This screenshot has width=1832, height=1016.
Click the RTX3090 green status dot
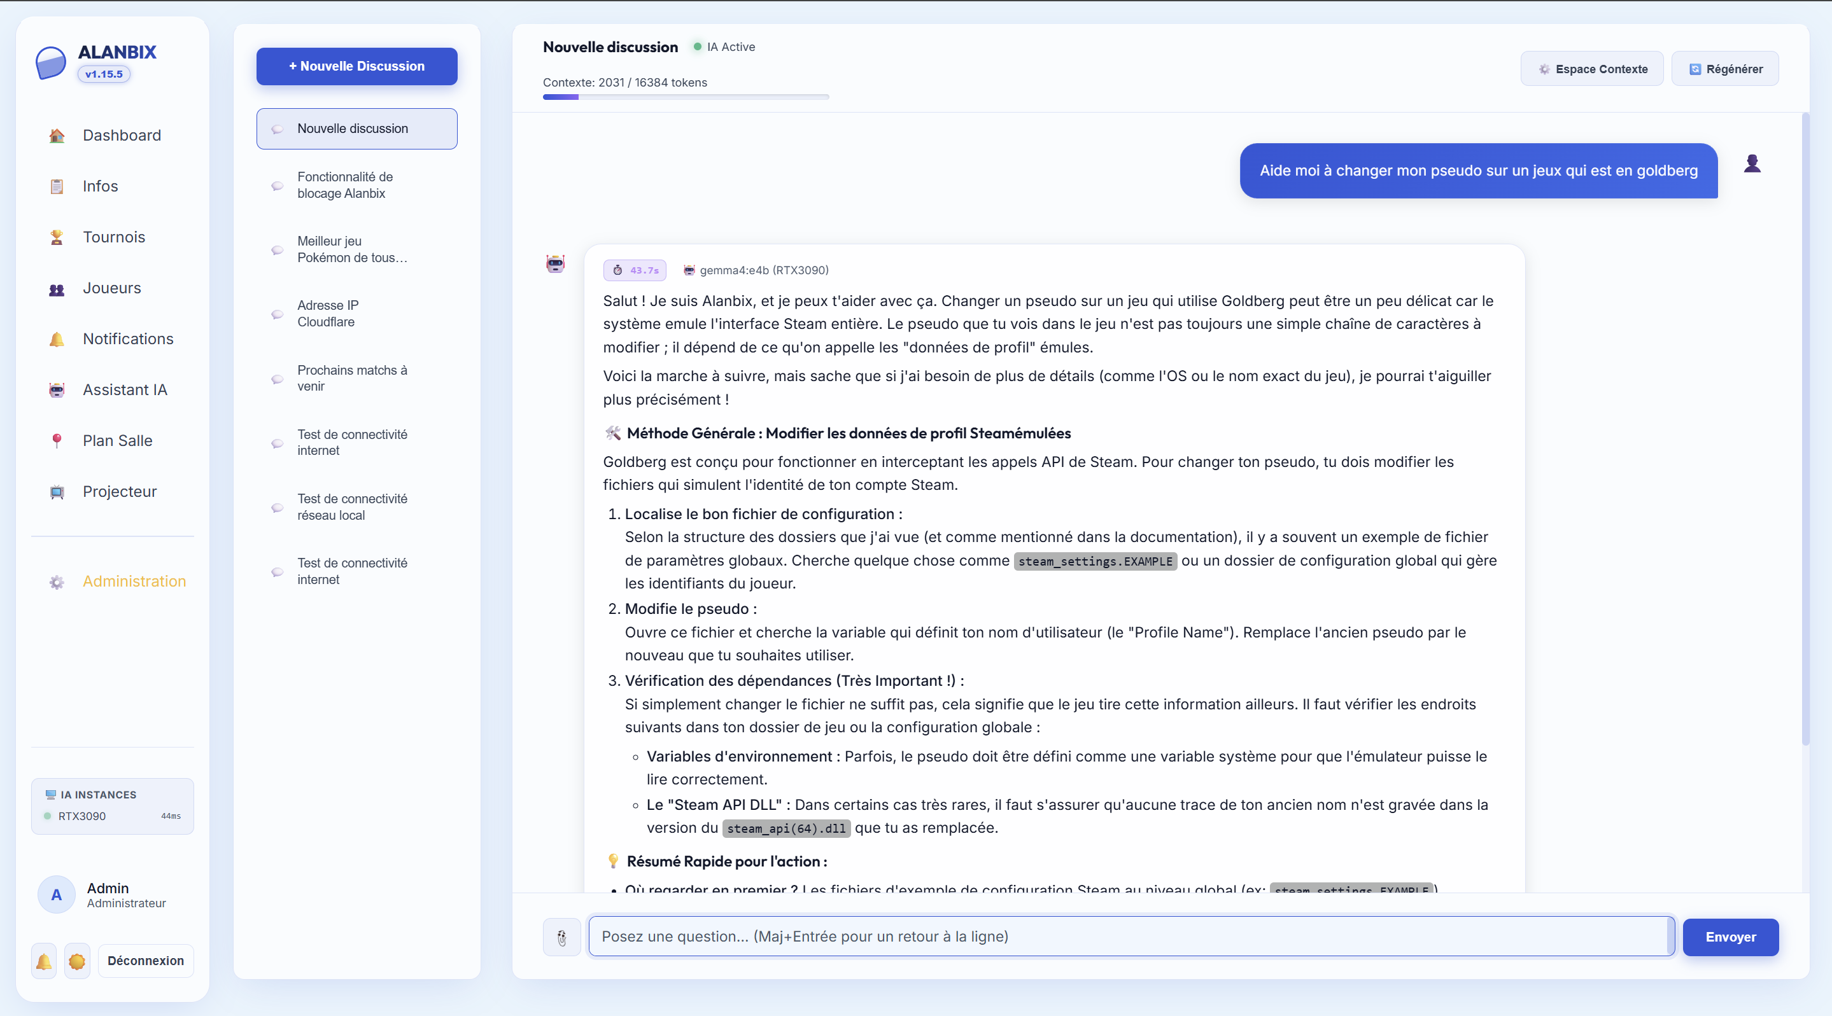[47, 816]
